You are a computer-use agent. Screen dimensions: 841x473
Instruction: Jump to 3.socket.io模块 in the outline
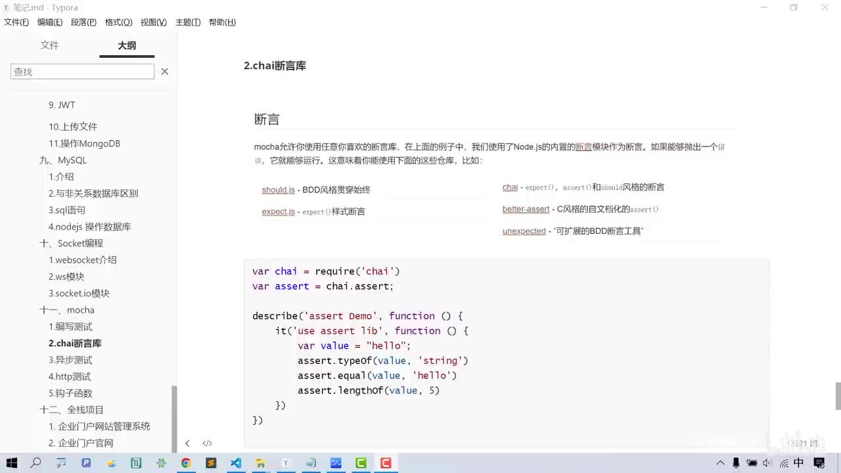click(x=79, y=293)
